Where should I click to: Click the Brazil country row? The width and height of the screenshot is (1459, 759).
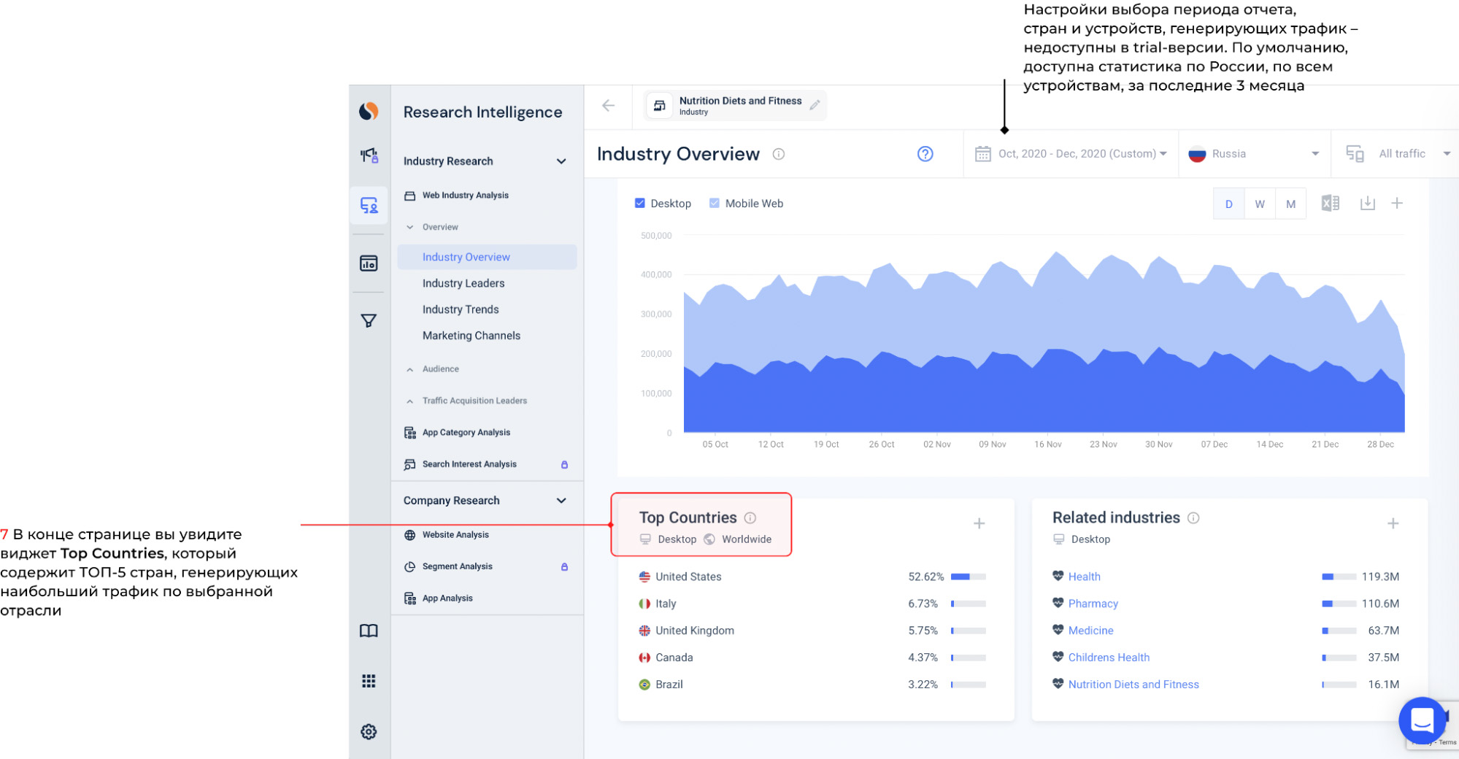click(x=812, y=685)
